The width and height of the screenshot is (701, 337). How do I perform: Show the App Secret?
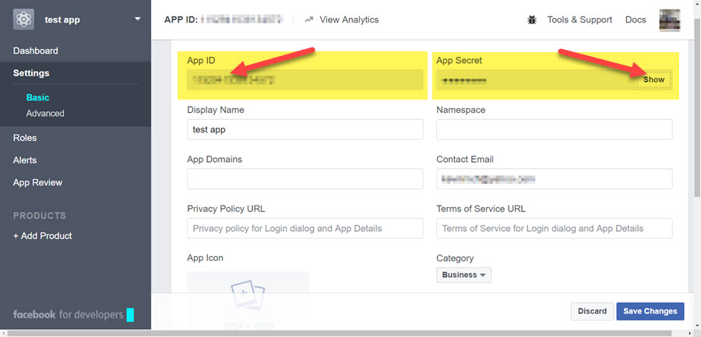[x=654, y=80]
